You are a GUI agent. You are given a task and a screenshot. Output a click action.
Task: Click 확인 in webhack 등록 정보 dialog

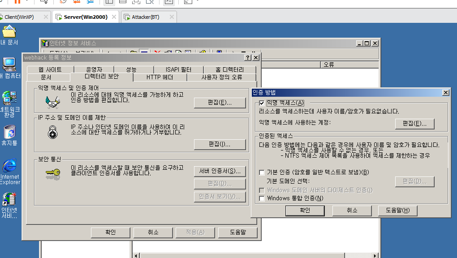coord(111,232)
